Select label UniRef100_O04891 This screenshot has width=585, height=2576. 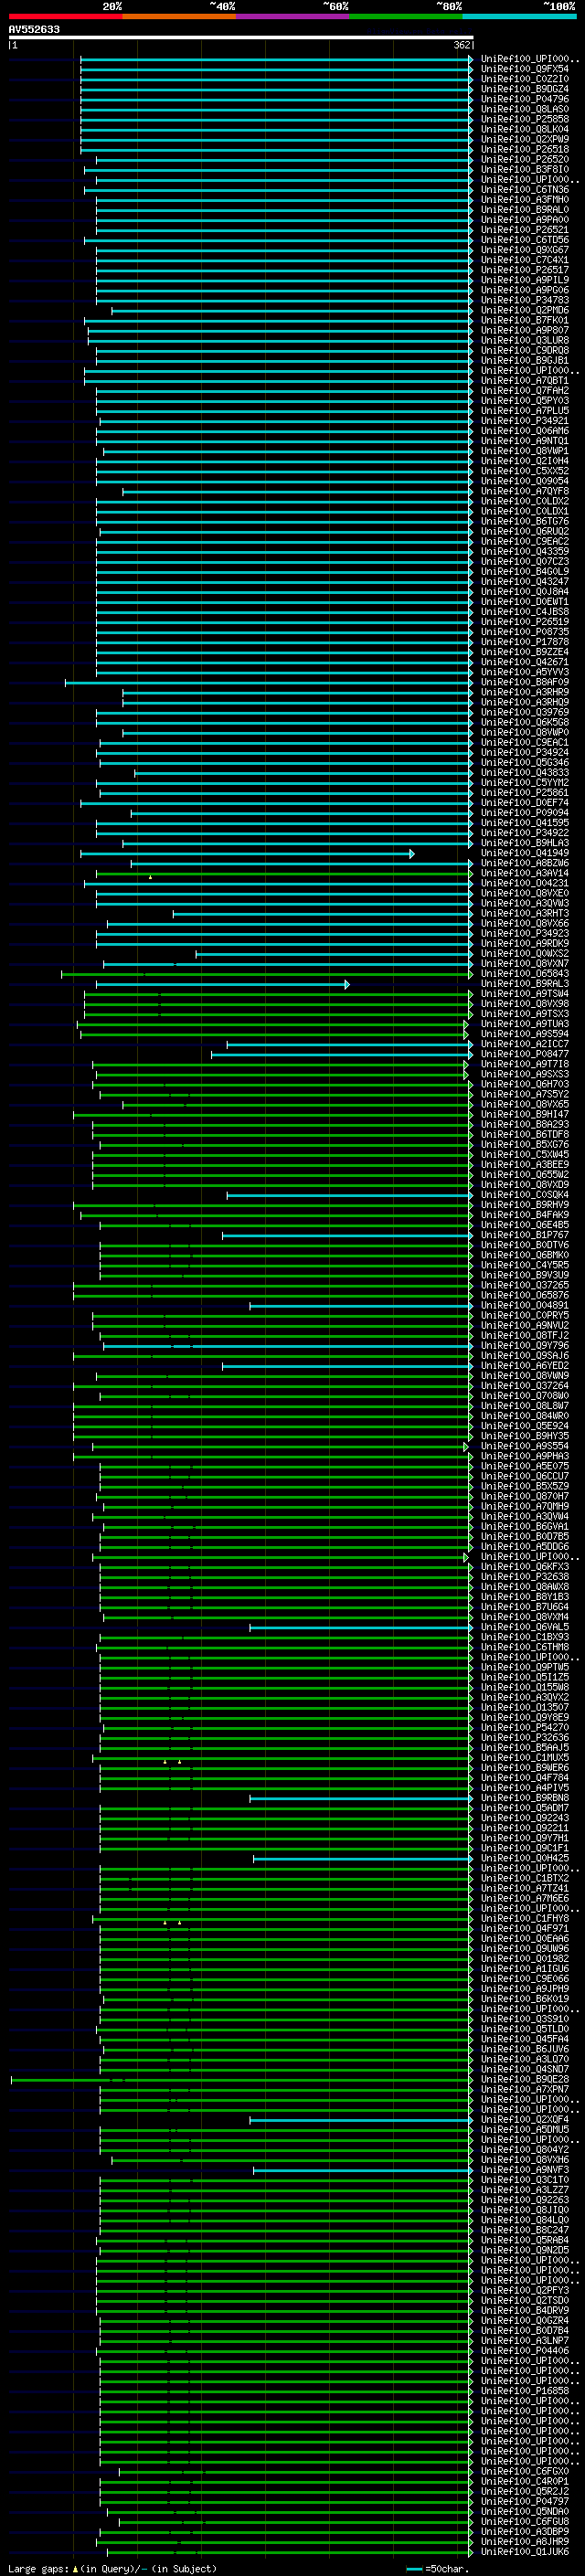525,1306
